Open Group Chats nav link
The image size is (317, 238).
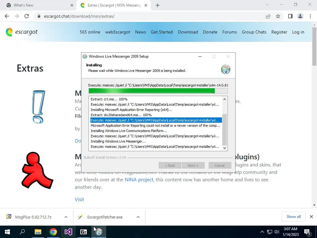254,32
